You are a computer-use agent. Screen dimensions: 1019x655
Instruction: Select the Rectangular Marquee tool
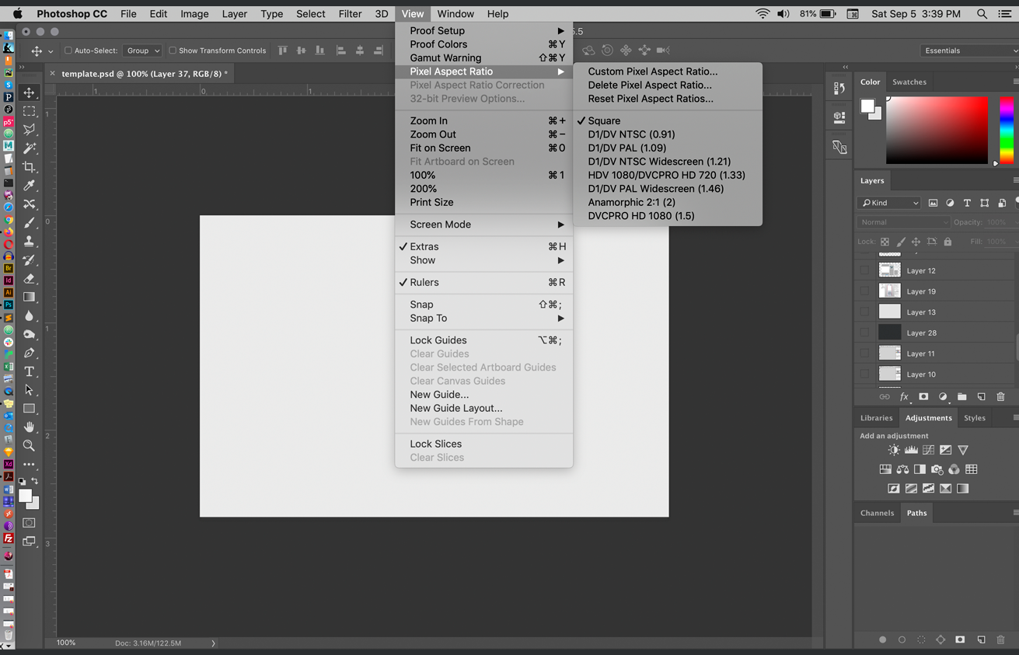[x=29, y=111]
